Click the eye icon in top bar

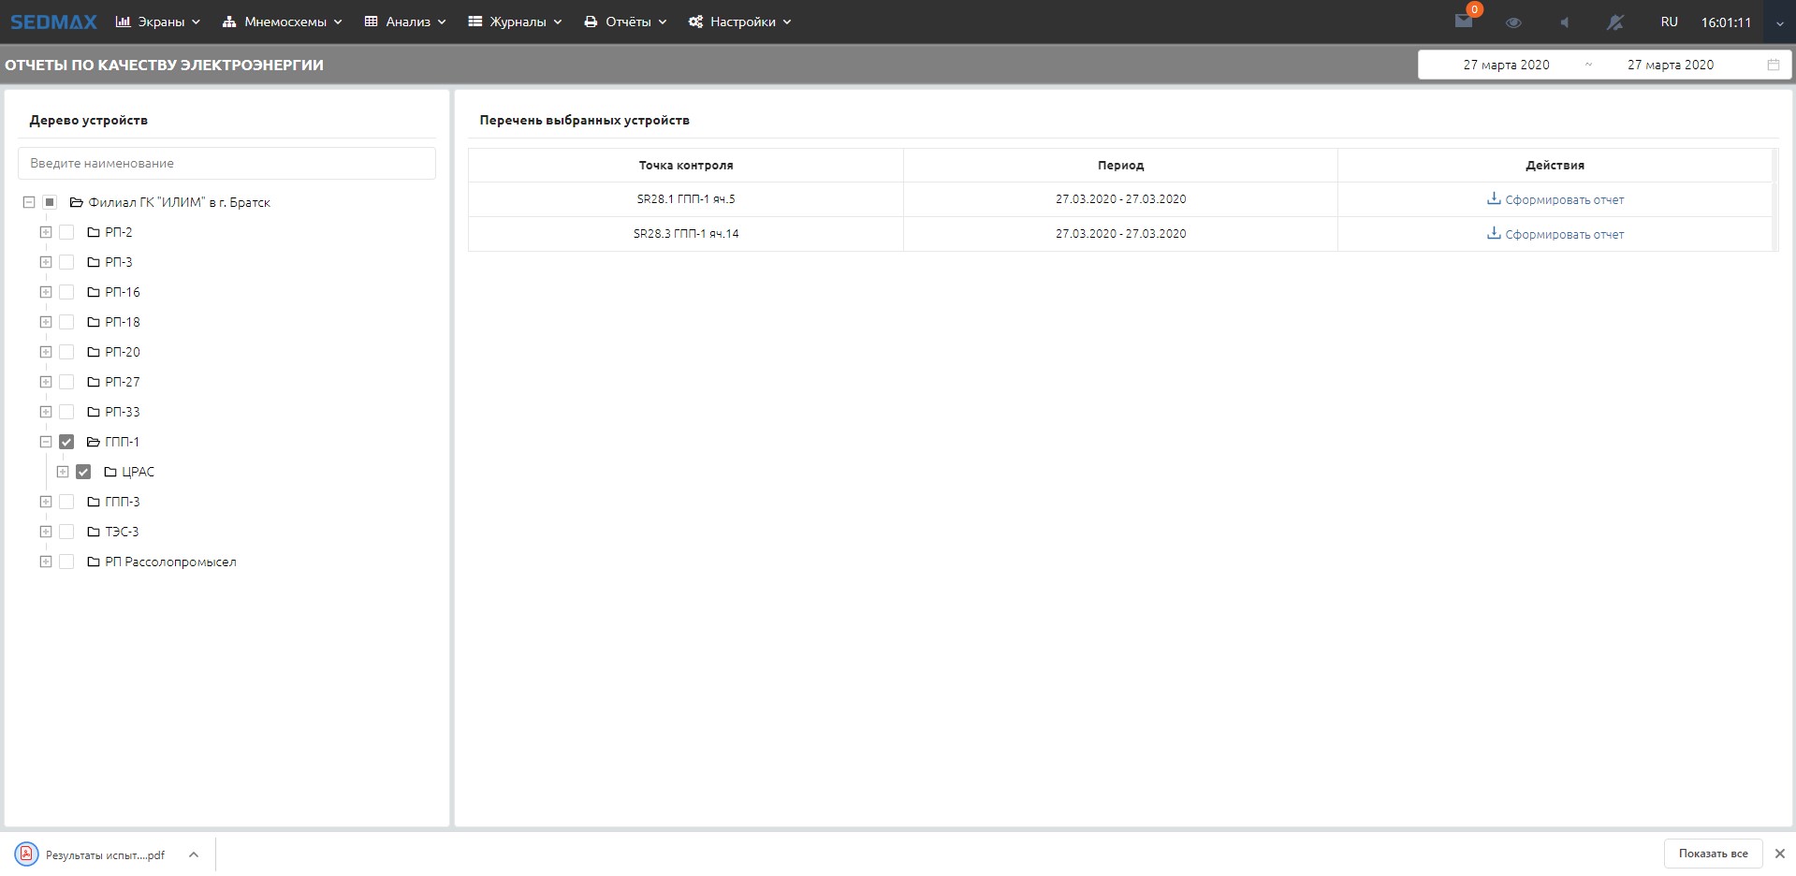(1513, 22)
